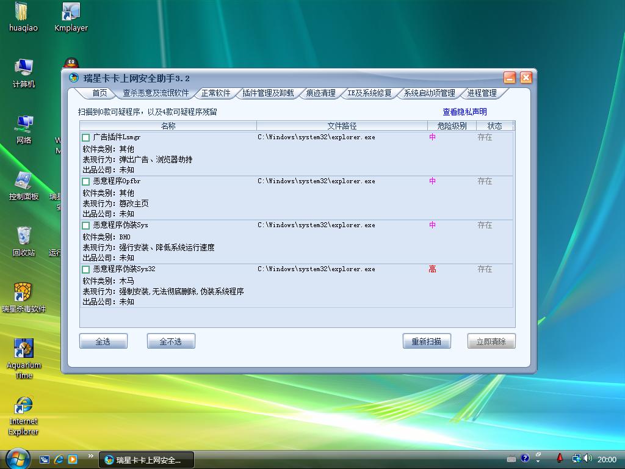Open the 计算机 desktop icon
Image resolution: width=625 pixels, height=469 pixels.
pos(24,73)
